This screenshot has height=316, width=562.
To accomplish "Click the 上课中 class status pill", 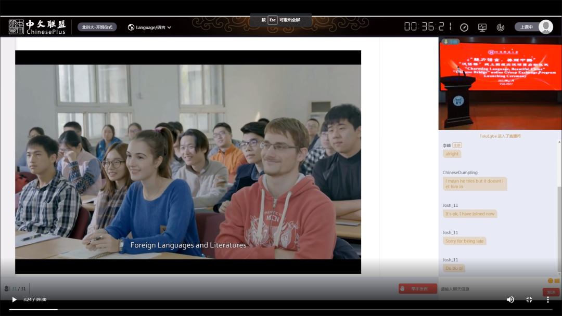I will pyautogui.click(x=527, y=27).
